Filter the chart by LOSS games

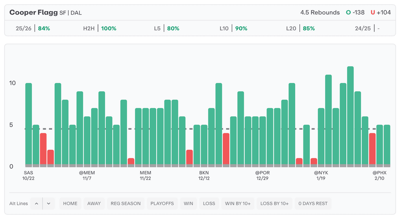pos(209,204)
